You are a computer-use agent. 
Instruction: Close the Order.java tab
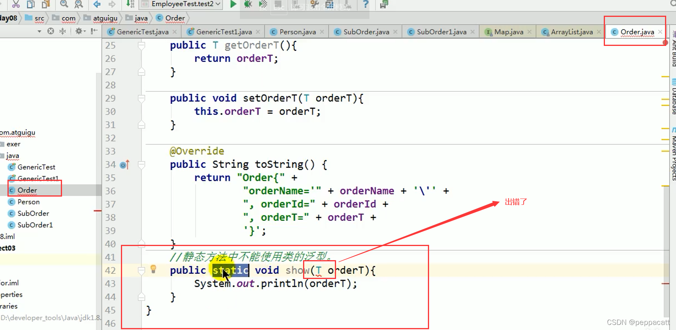click(660, 32)
